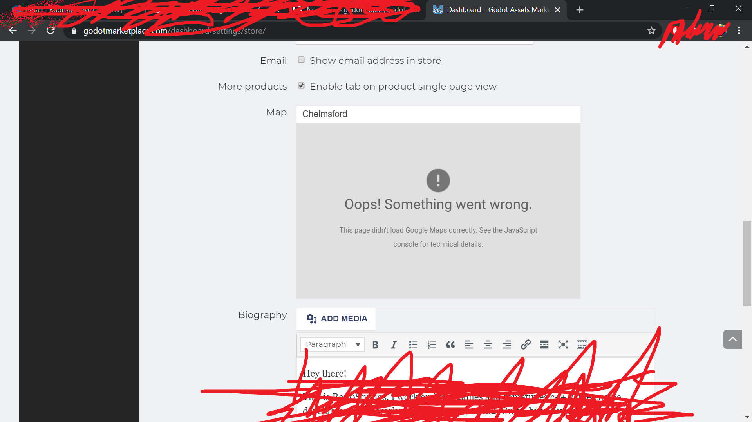752x422 pixels.
Task: Click the ADD MEDIA button
Action: click(336, 319)
